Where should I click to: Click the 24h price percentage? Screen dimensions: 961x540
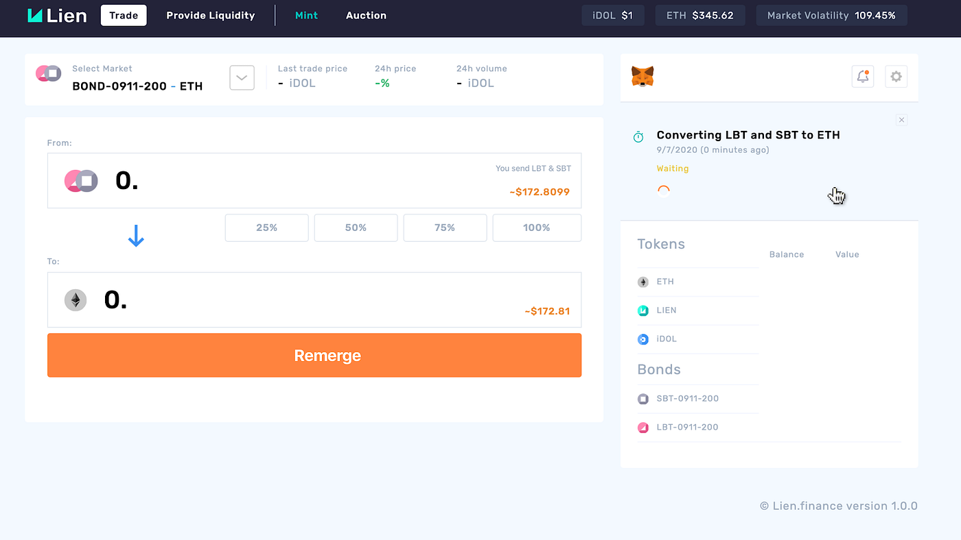click(x=382, y=83)
